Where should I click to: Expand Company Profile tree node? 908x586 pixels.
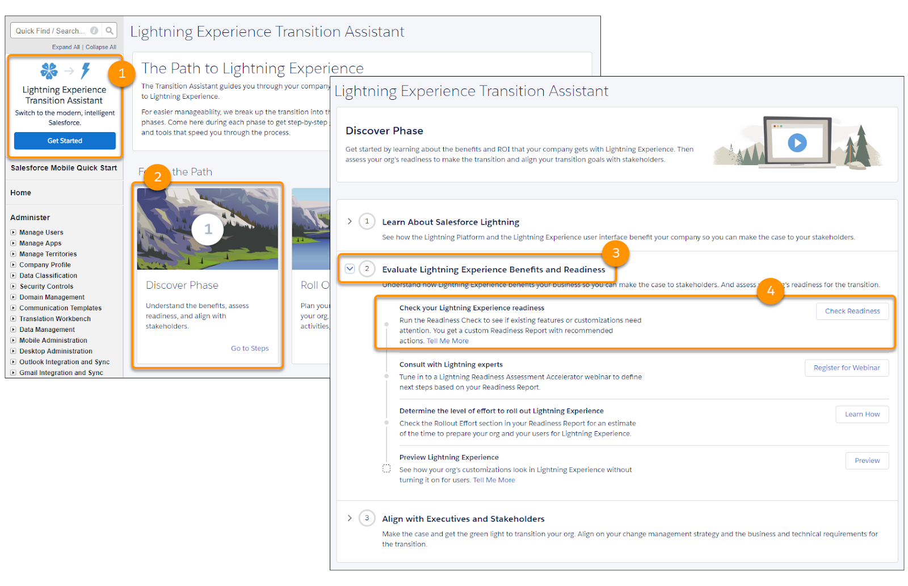click(x=13, y=264)
